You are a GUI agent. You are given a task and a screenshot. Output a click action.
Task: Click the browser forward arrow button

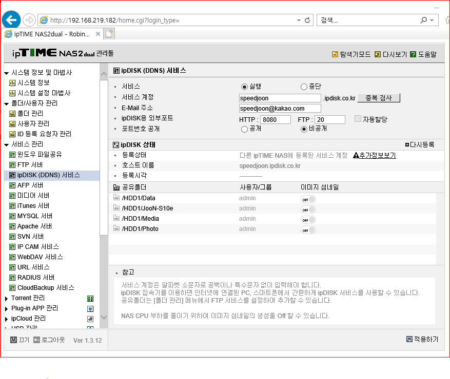(29, 20)
